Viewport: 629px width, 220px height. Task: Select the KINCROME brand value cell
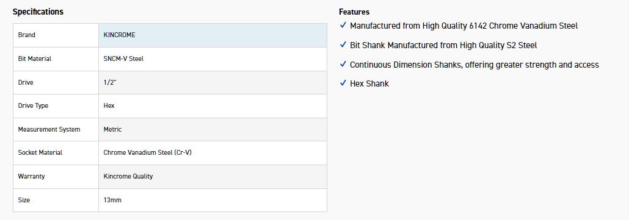213,35
